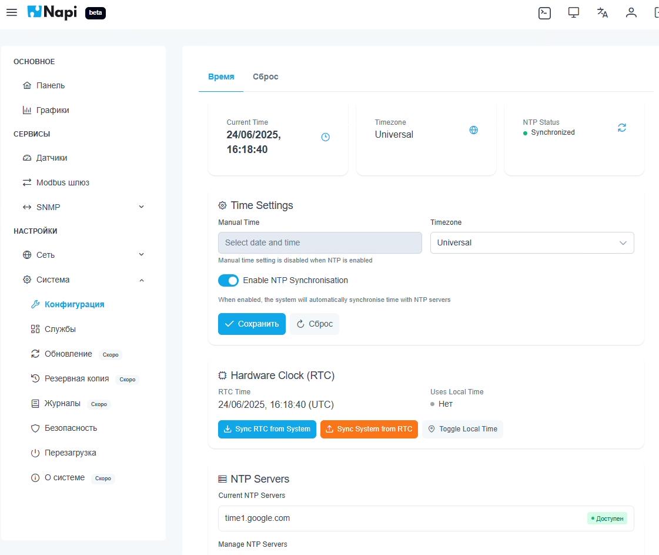The image size is (659, 555).
Task: Toggle Local Time for the hardware clock
Action: tap(463, 429)
